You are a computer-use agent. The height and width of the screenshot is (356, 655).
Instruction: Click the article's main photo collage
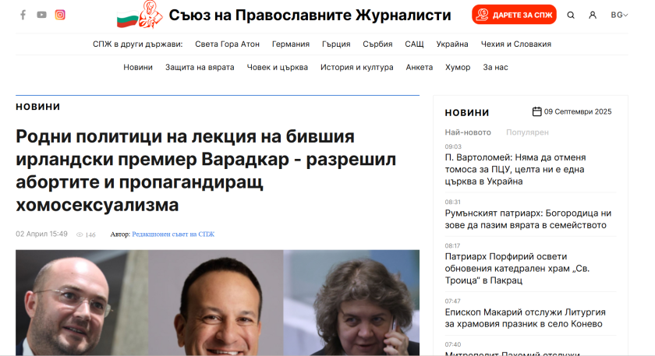point(218,302)
